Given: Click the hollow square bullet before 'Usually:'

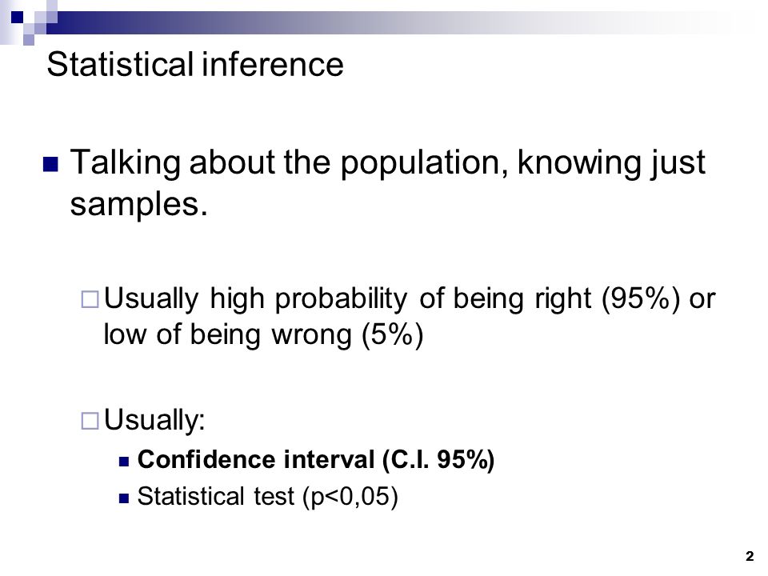Looking at the screenshot, I should tap(90, 421).
